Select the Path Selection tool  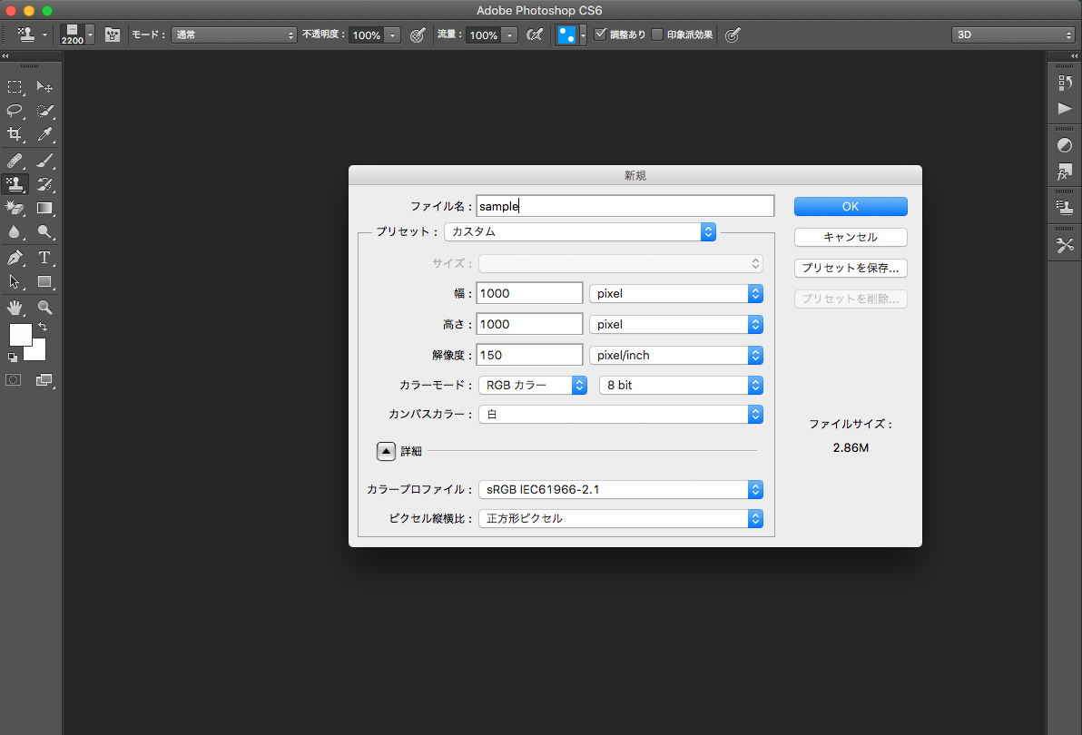15,281
